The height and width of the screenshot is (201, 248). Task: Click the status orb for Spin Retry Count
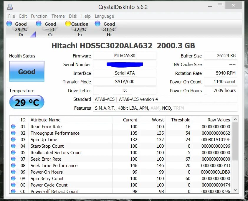click(13, 178)
